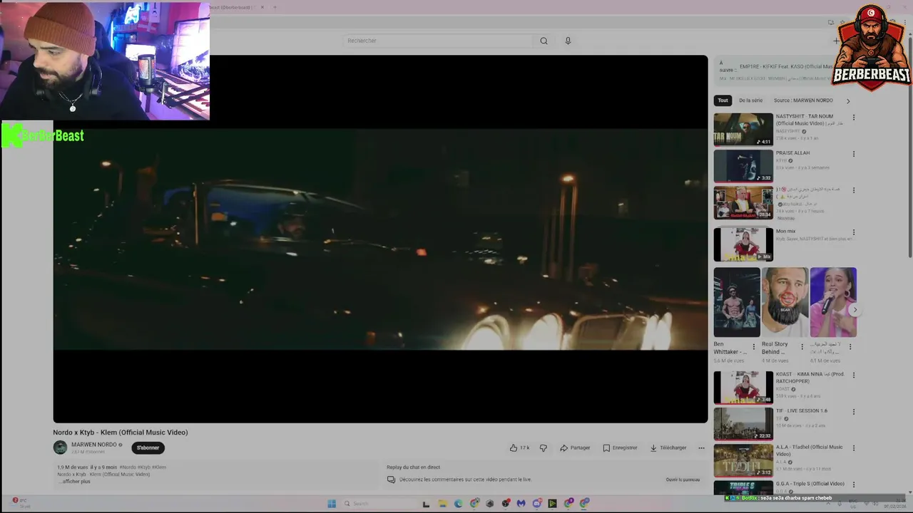Open PRAISE ALLAH video thumbnail
This screenshot has height=513, width=913.
pyautogui.click(x=743, y=166)
